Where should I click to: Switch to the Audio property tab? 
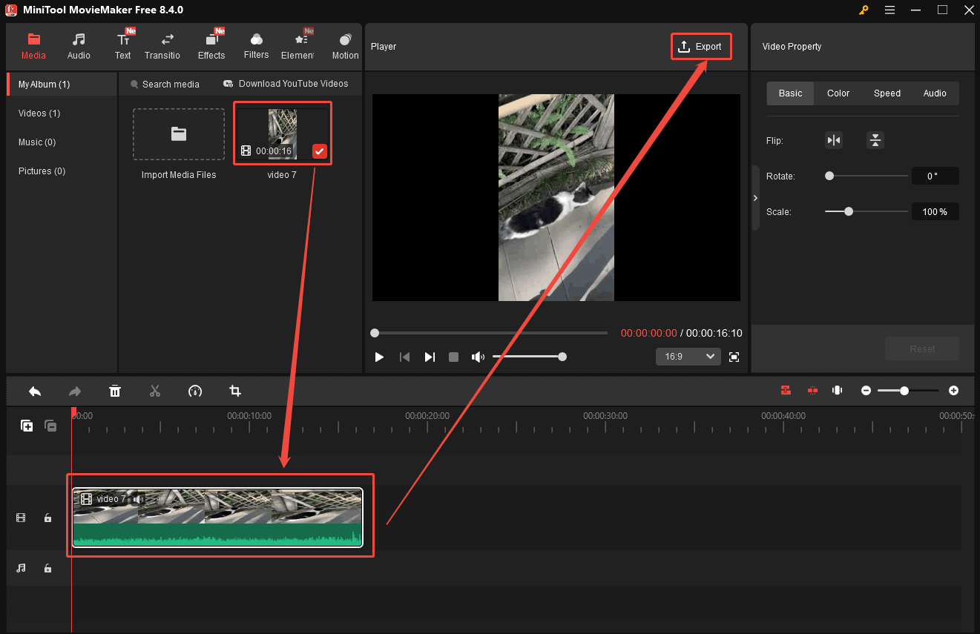(x=935, y=93)
